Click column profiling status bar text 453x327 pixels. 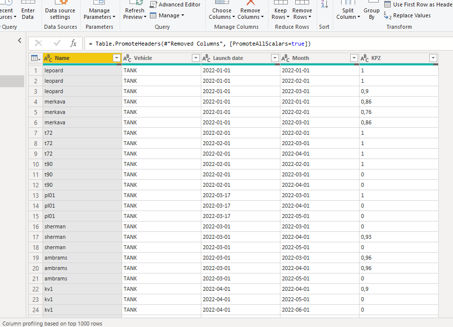(52, 324)
